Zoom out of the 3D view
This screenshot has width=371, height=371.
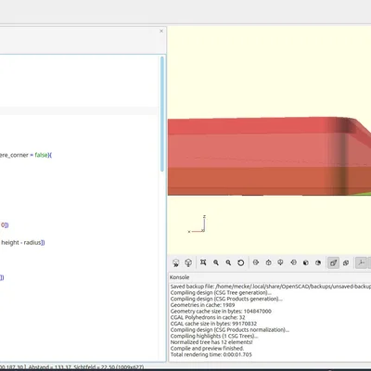228,262
